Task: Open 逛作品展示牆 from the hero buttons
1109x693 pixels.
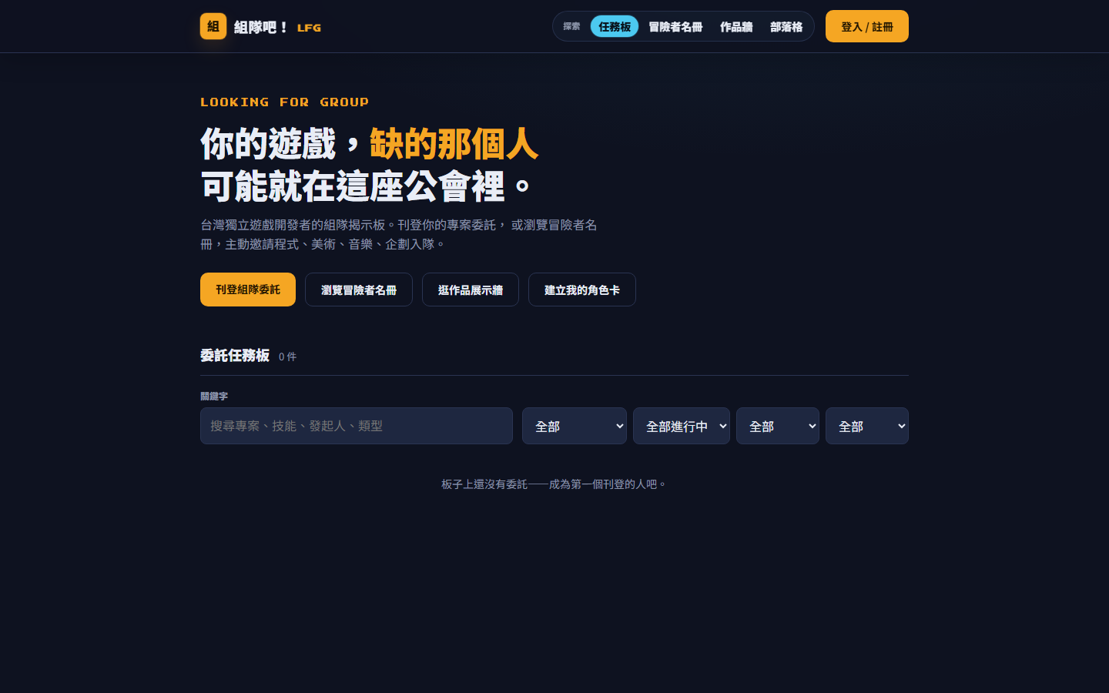Action: (471, 290)
